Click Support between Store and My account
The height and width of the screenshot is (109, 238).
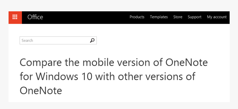coord(195,17)
